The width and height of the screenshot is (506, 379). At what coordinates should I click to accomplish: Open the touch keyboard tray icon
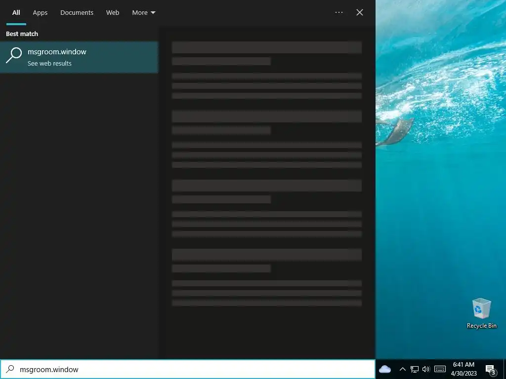[x=440, y=369]
